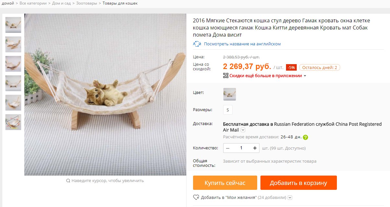Expand the app discounts red dropdown arrow
The image size is (390, 207).
pos(305,76)
